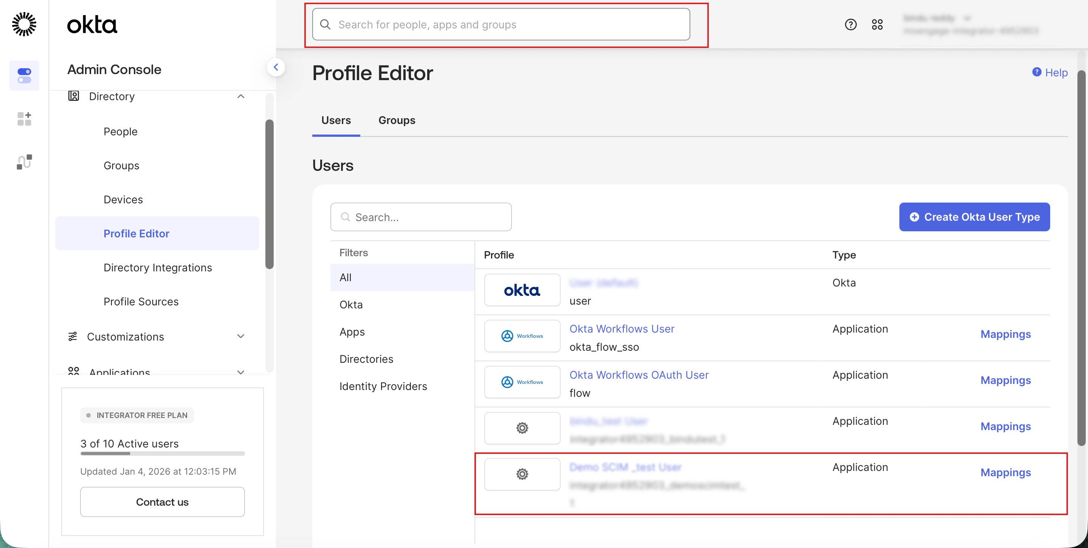This screenshot has width=1088, height=548.
Task: Click Create Okta User Type button
Action: tap(974, 217)
